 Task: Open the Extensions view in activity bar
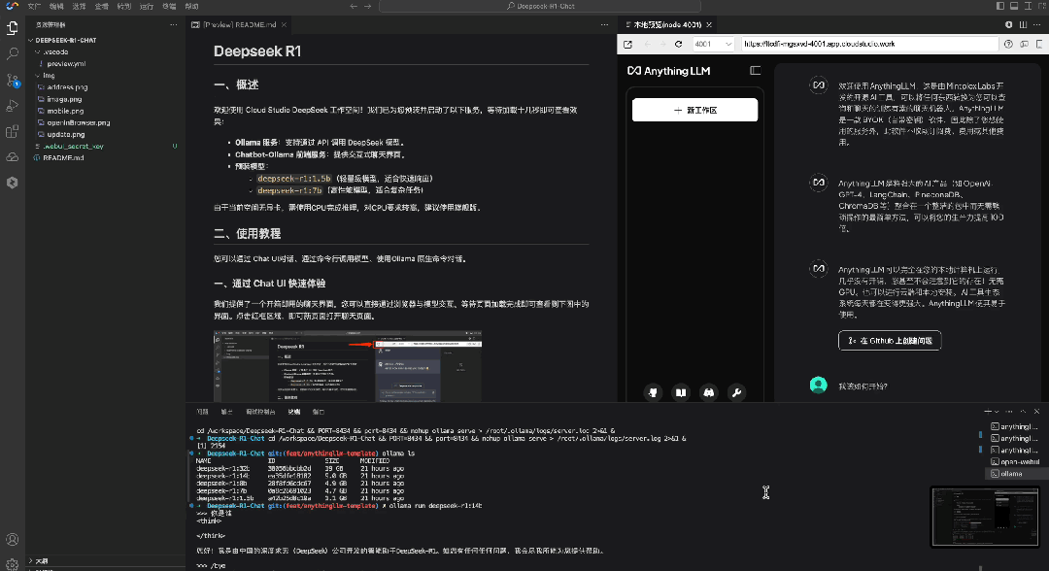12,132
